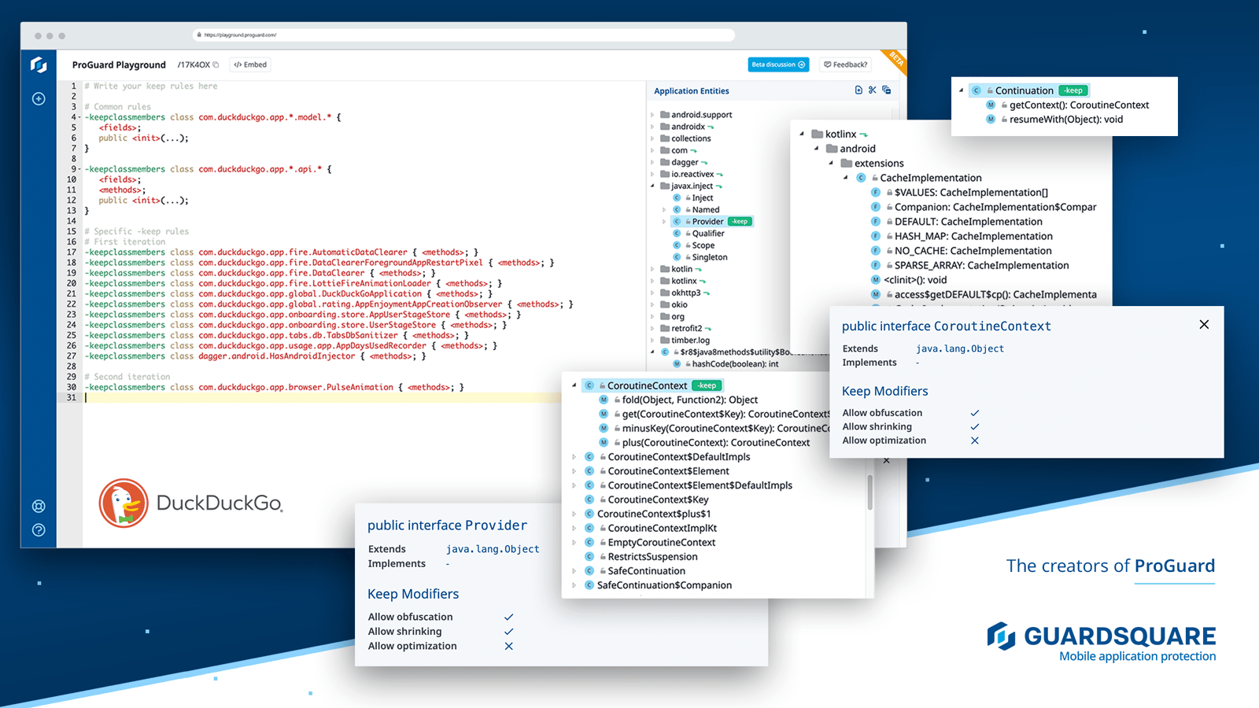Viewport: 1259px width, 708px height.
Task: Expand the collections package
Action: click(652, 138)
